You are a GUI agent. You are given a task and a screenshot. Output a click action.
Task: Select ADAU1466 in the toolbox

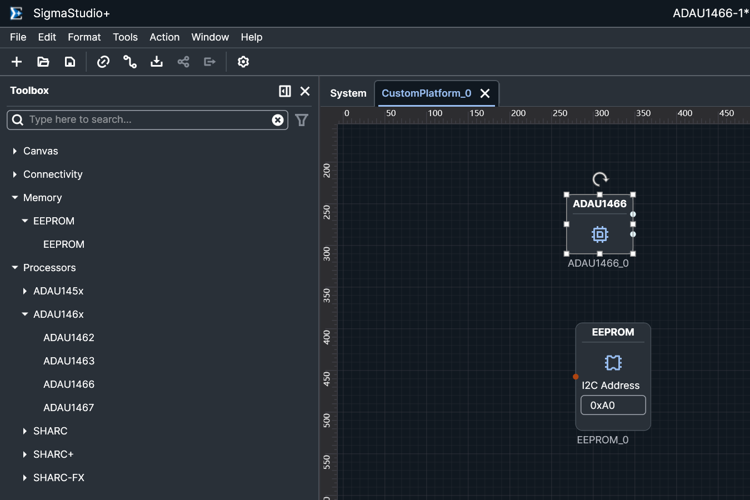[x=69, y=384]
